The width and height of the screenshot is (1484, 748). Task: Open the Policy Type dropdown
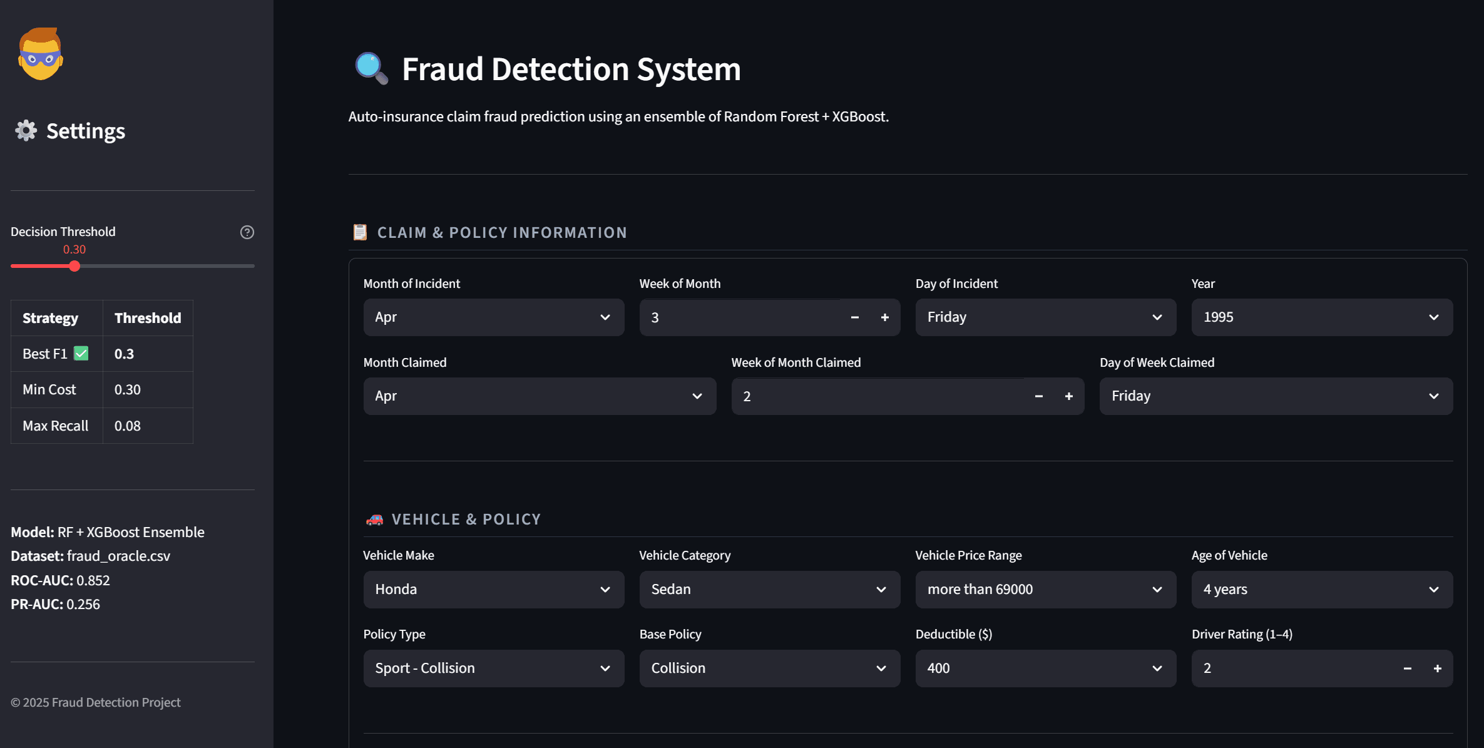494,669
